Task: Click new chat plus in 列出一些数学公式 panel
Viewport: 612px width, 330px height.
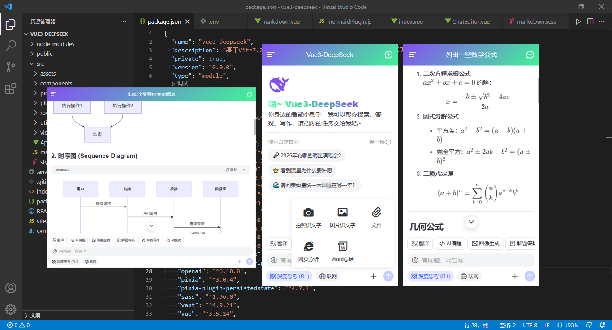Action: pyautogui.click(x=530, y=55)
